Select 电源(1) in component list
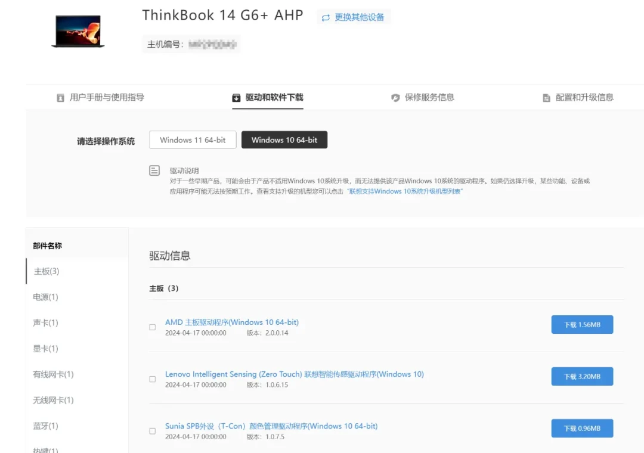The width and height of the screenshot is (644, 453). tap(45, 297)
